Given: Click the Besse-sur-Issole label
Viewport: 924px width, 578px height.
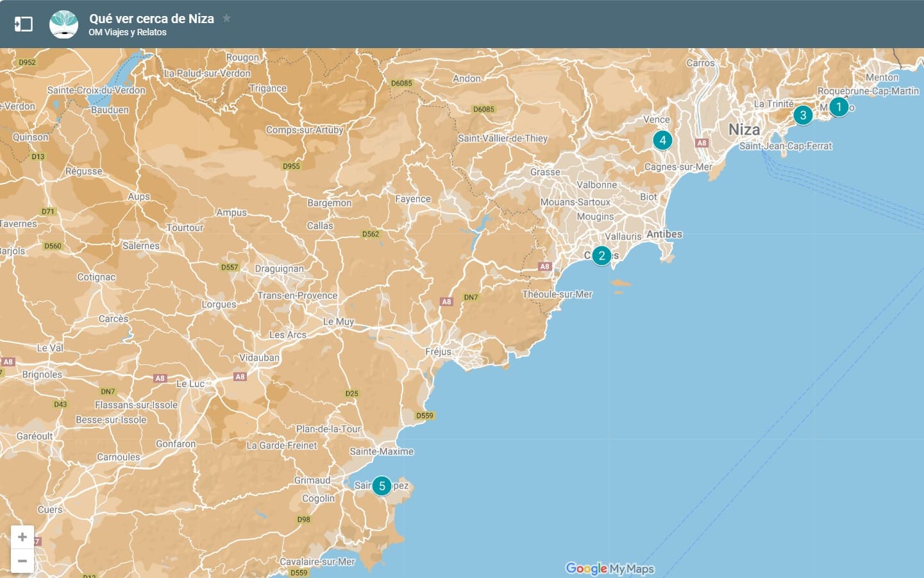Looking at the screenshot, I should tap(111, 420).
